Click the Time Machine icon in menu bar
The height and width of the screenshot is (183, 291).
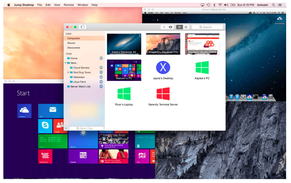pyautogui.click(x=208, y=5)
